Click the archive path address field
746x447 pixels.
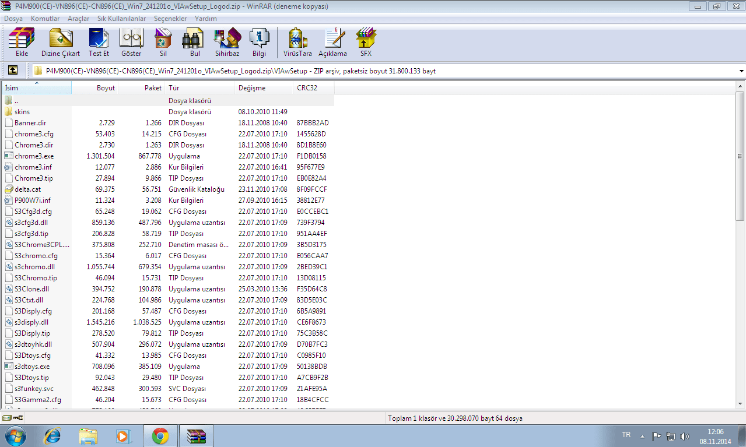click(x=384, y=71)
